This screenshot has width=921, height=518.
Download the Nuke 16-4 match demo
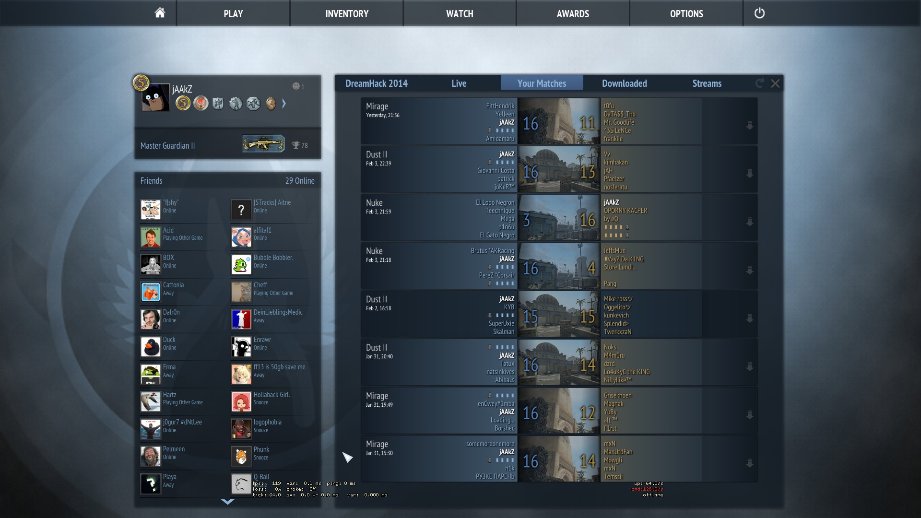(x=750, y=270)
